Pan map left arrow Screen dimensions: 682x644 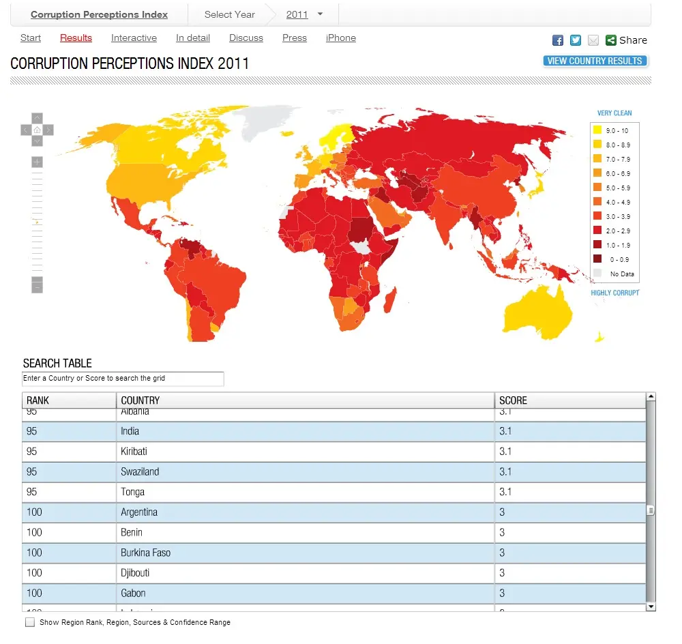pyautogui.click(x=26, y=130)
